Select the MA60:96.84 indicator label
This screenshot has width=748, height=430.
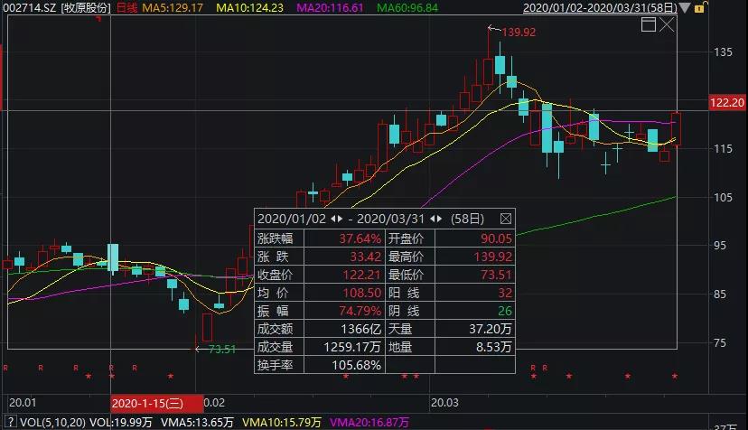[407, 7]
